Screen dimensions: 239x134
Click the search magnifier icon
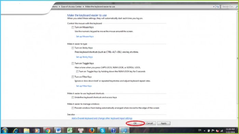[237, 7]
